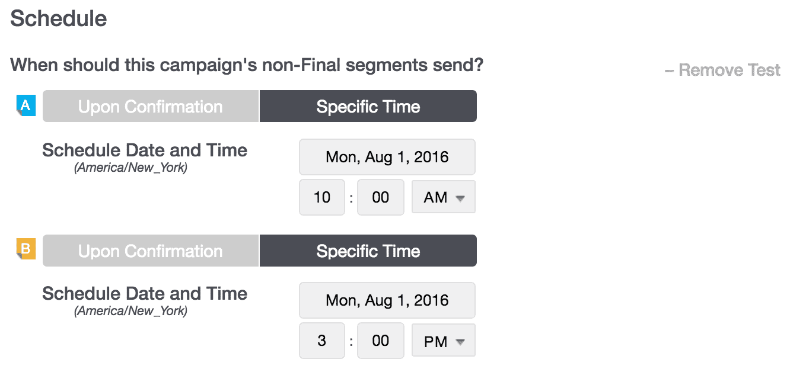Click segment A's minutes field

pos(380,197)
